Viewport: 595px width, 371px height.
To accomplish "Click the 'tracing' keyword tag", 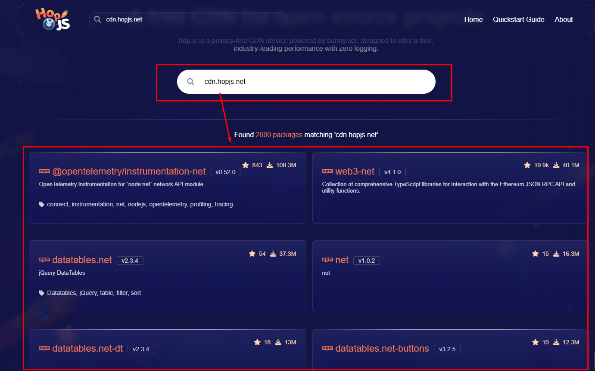I will click(224, 204).
